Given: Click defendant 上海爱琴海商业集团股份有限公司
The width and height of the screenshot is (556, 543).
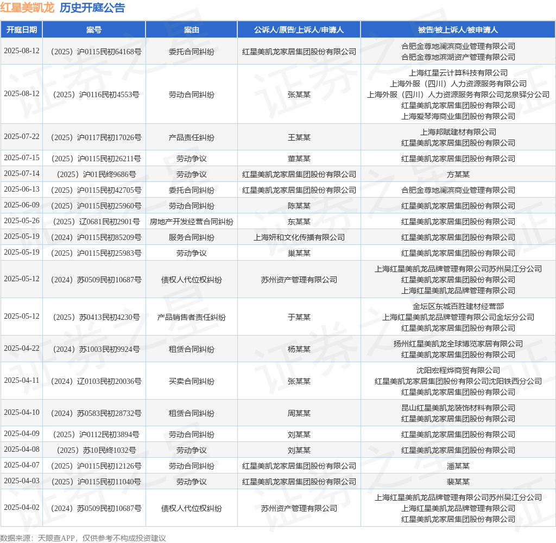Looking at the screenshot, I should click(x=458, y=116).
